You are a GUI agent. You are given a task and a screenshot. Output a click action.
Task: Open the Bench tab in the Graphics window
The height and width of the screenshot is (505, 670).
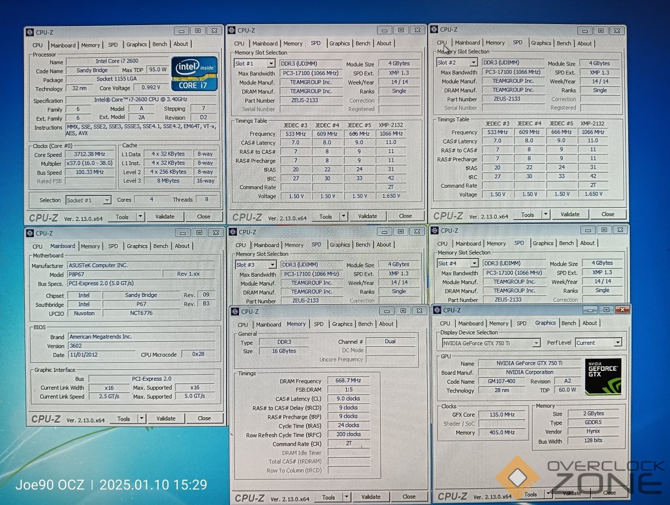click(569, 324)
